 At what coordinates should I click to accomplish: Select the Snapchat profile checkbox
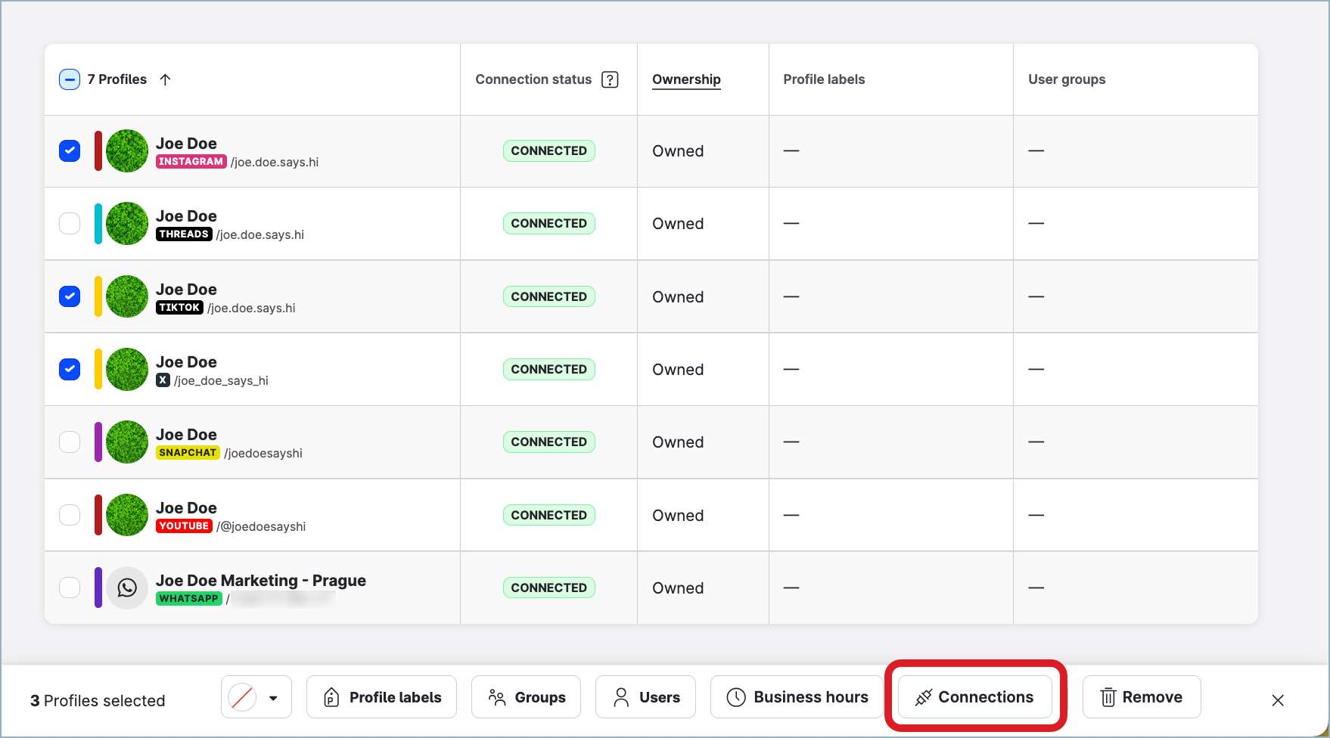click(x=69, y=442)
